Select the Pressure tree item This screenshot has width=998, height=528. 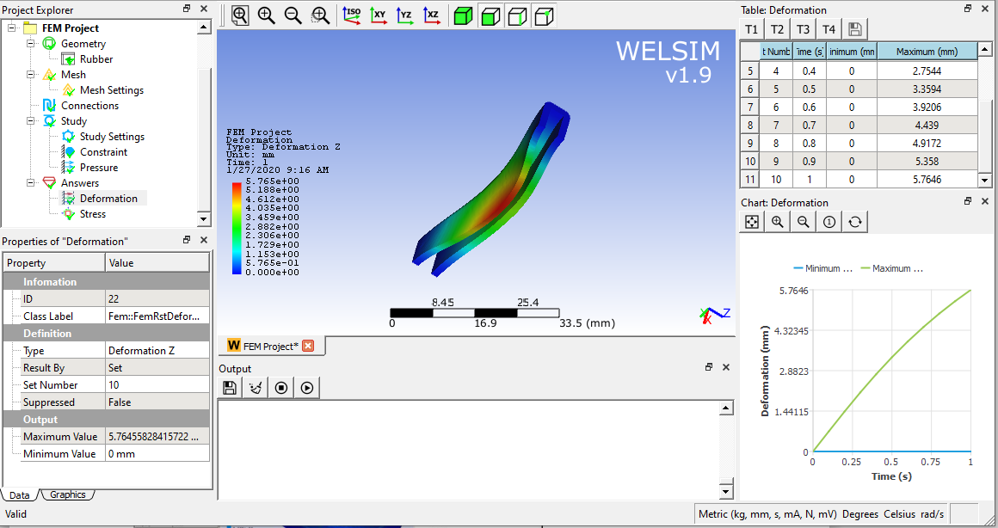[99, 168]
